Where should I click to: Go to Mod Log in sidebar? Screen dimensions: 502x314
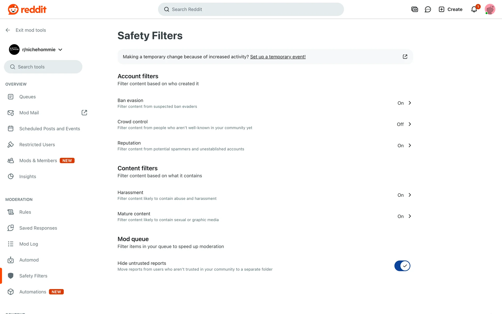click(28, 244)
